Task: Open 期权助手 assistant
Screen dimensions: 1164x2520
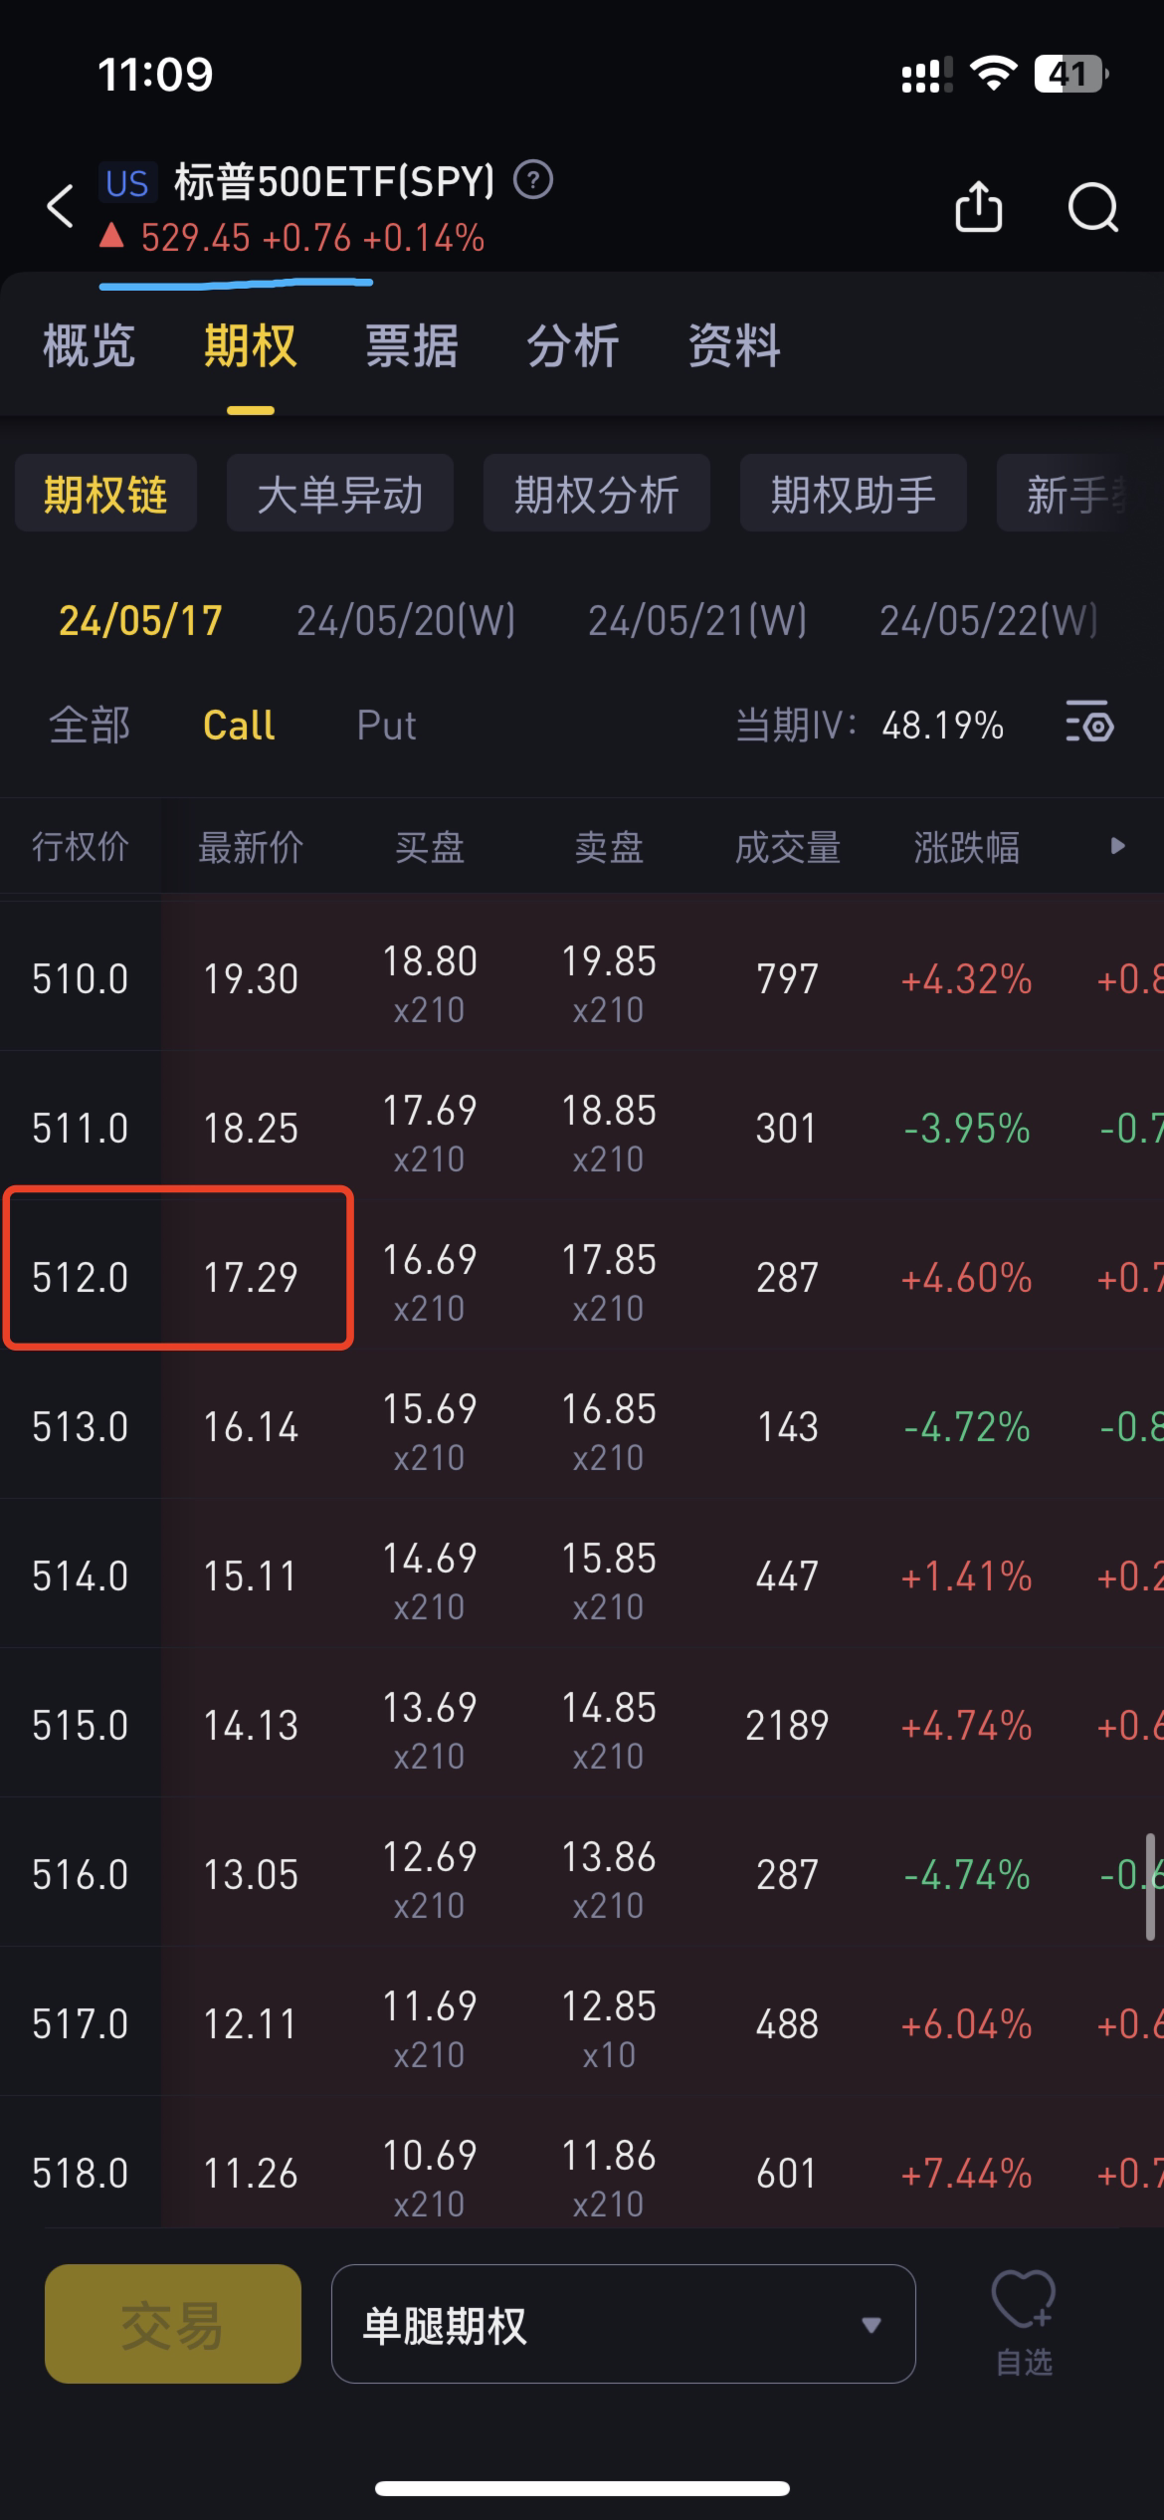Action: pos(852,493)
